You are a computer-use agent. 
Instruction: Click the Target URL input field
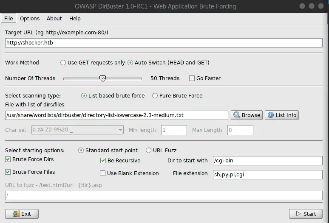[x=164, y=42]
